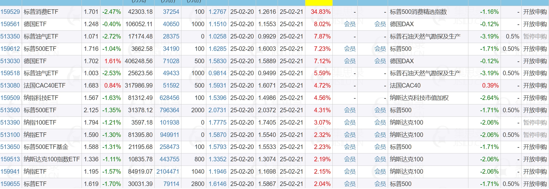Image resolution: width=549 pixels, height=189 pixels.
Task: Click 开放申购 in the 159655 row
Action: pyautogui.click(x=535, y=184)
